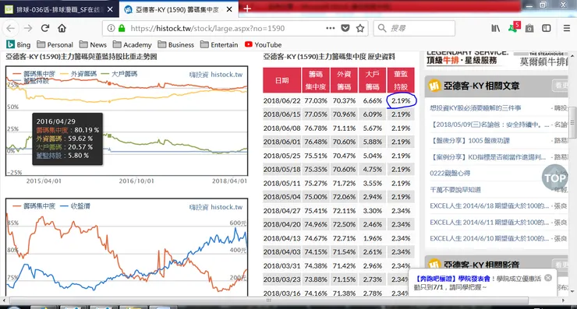Image resolution: width=577 pixels, height=309 pixels.
Task: Click the horizontal page scrollbar
Action: coord(269,300)
